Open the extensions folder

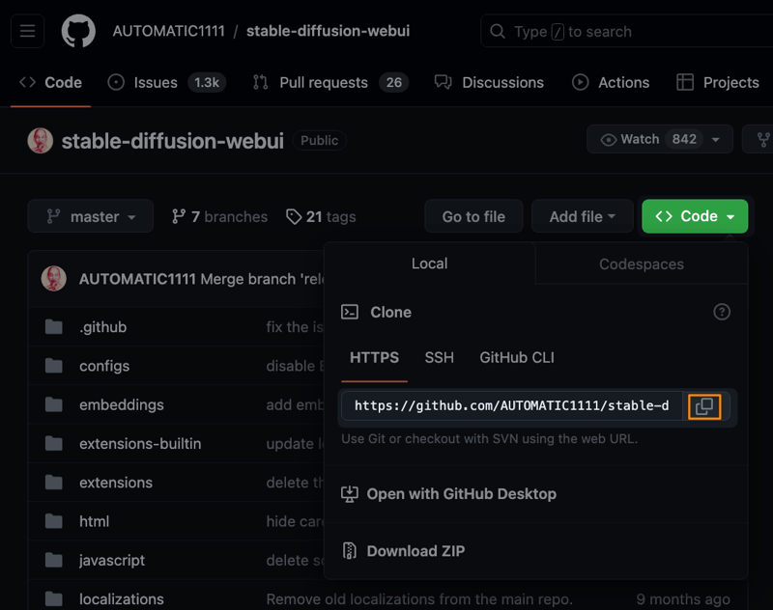click(x=116, y=483)
